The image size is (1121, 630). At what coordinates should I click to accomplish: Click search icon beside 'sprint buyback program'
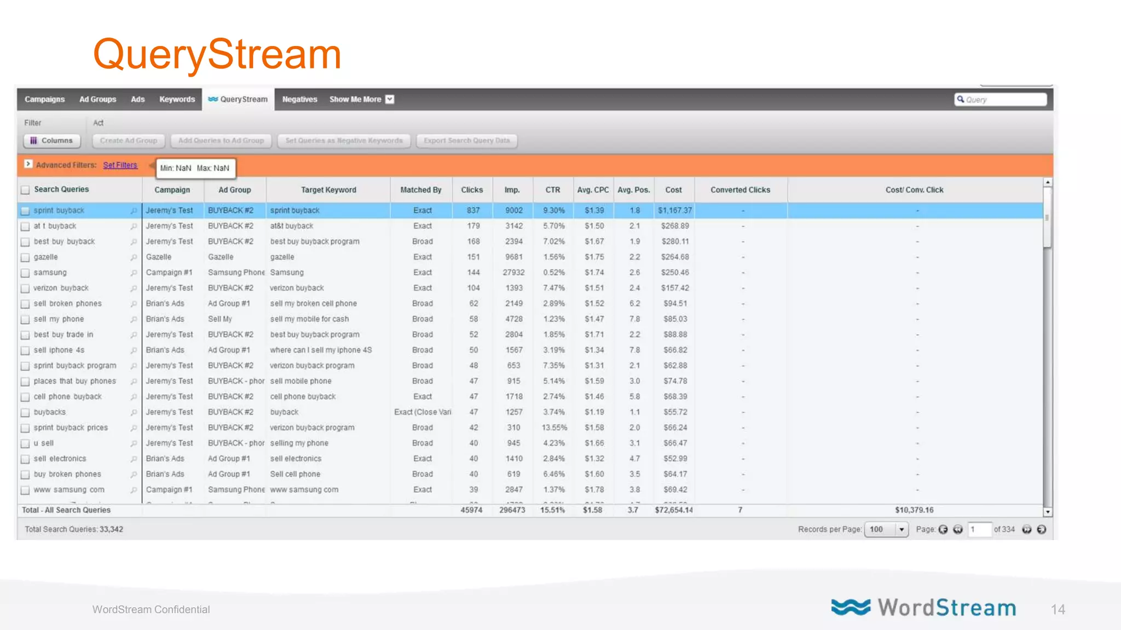(x=134, y=366)
